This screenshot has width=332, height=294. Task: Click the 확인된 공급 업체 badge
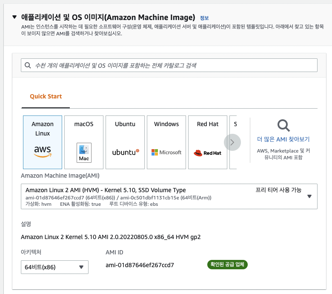tap(227, 265)
